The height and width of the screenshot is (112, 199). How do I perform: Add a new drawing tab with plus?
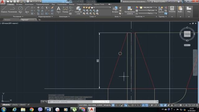(39, 20)
